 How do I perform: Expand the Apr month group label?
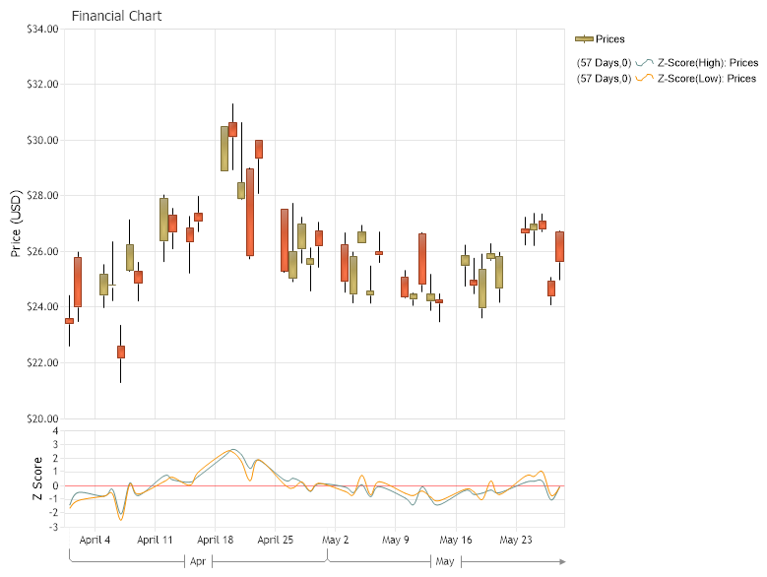point(198,561)
